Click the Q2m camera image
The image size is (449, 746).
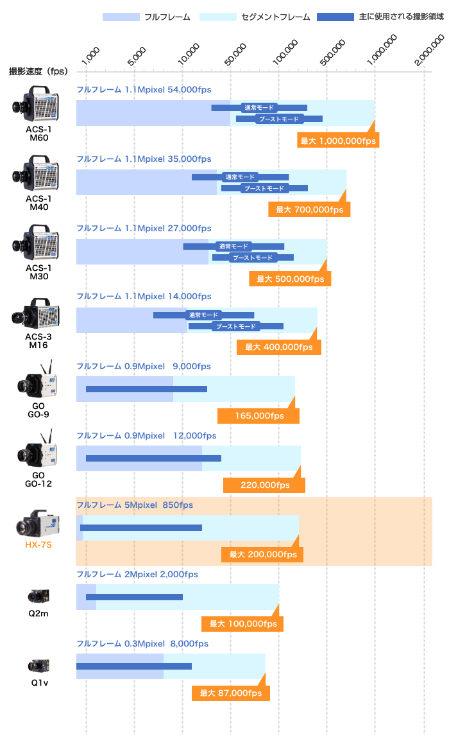coord(38,595)
